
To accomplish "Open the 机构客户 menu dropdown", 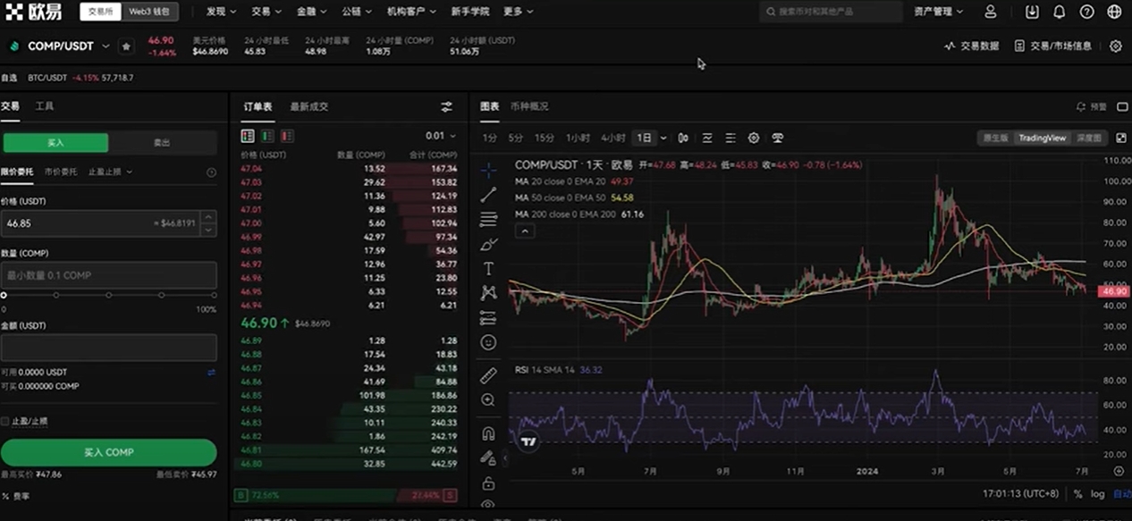I will coord(411,12).
